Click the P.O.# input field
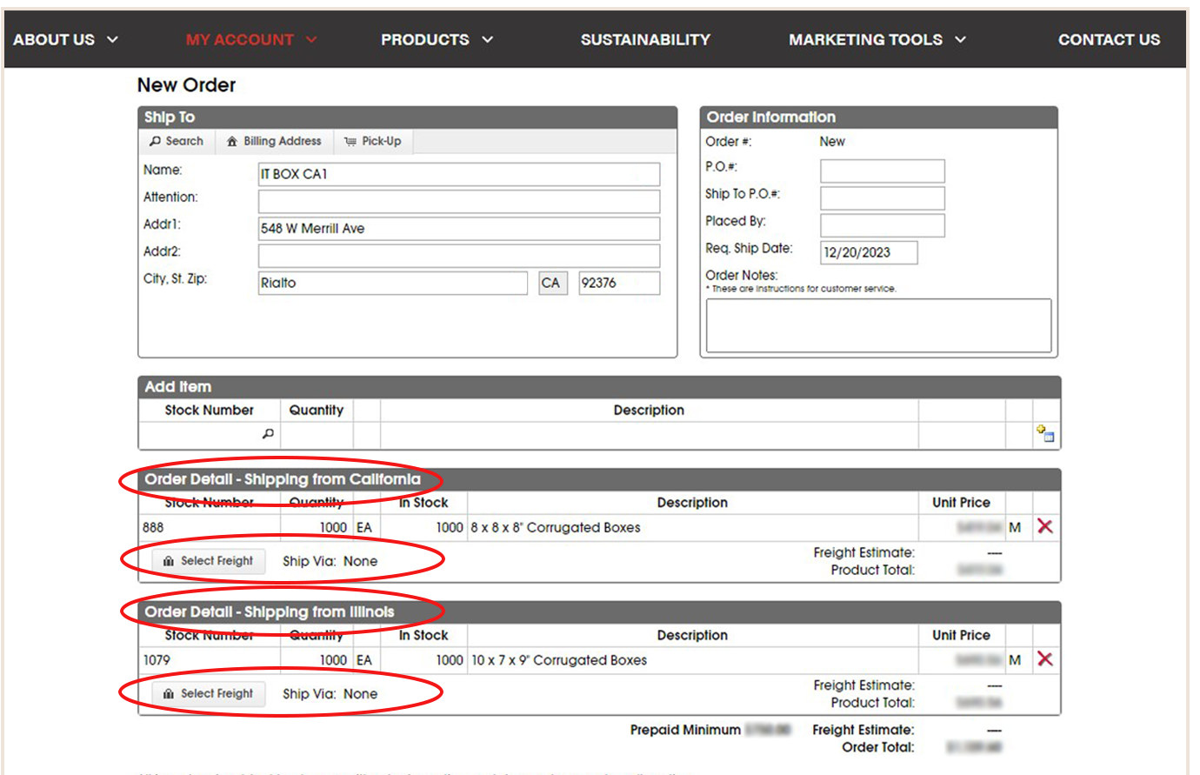 tap(883, 170)
